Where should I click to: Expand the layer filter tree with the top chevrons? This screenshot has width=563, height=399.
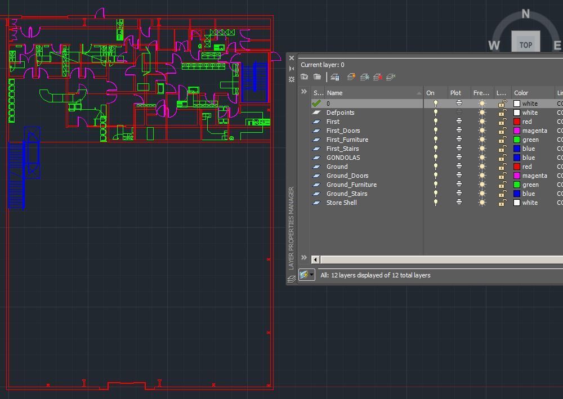pos(304,92)
